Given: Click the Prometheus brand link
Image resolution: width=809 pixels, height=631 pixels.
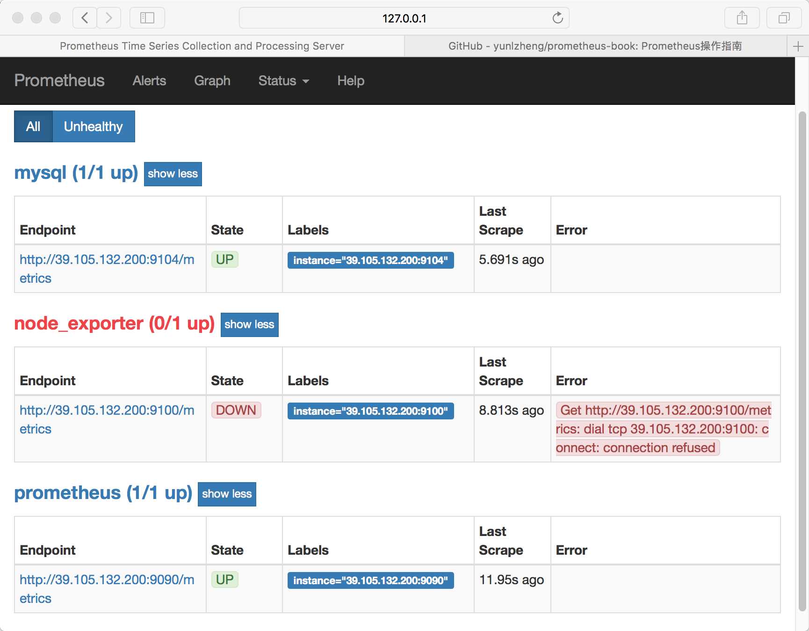Looking at the screenshot, I should 59,81.
